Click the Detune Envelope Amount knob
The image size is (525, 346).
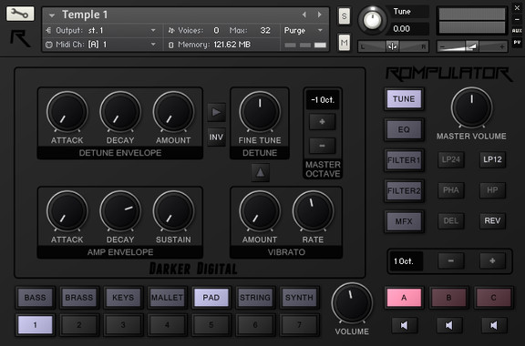coord(173,112)
